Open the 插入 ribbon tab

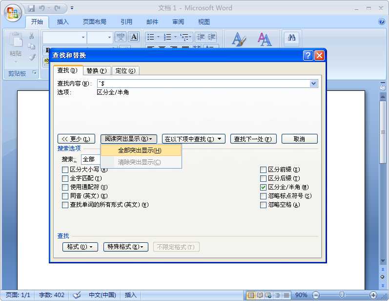[62, 22]
